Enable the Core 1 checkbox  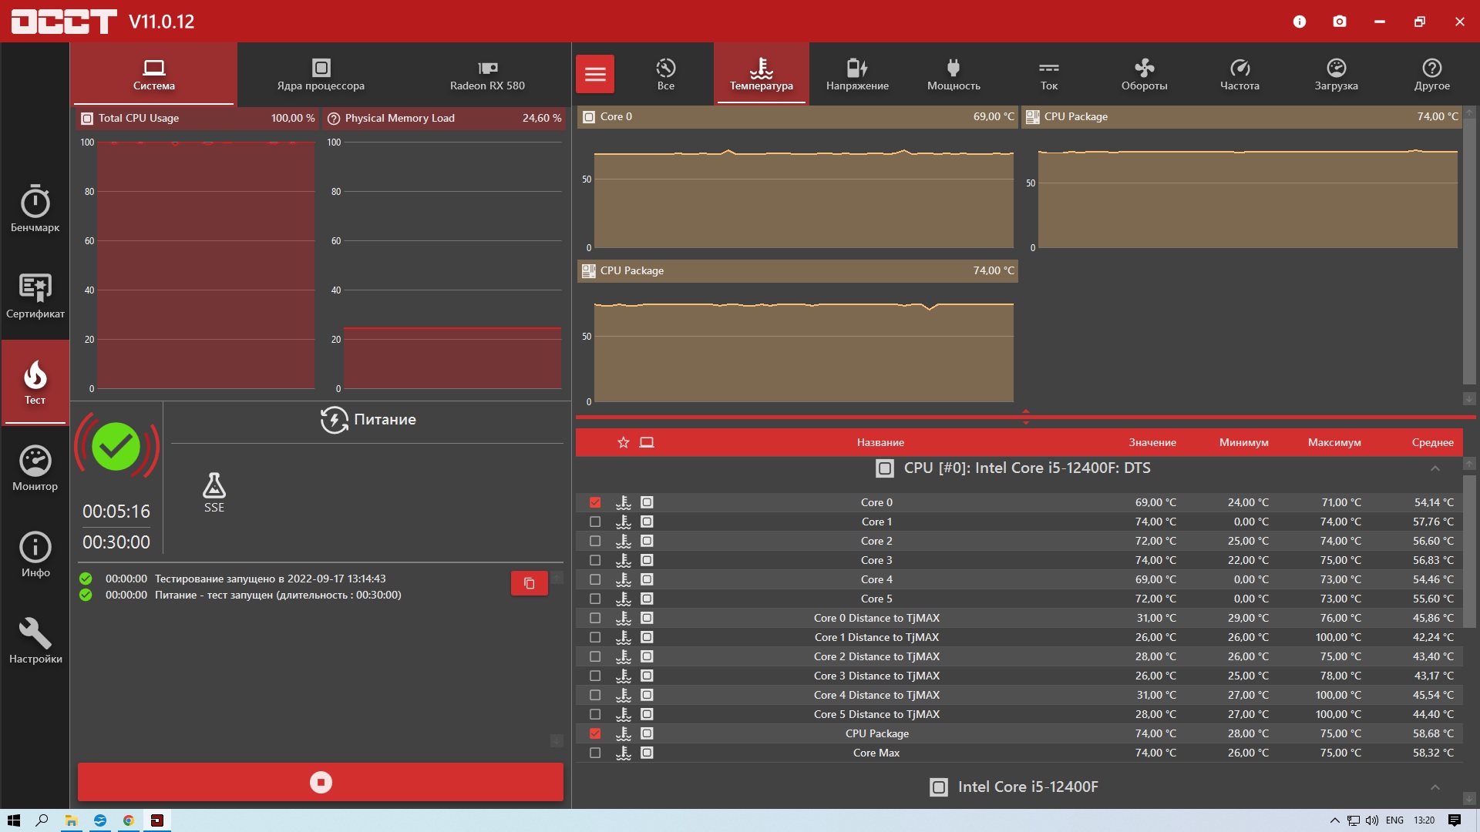[595, 522]
